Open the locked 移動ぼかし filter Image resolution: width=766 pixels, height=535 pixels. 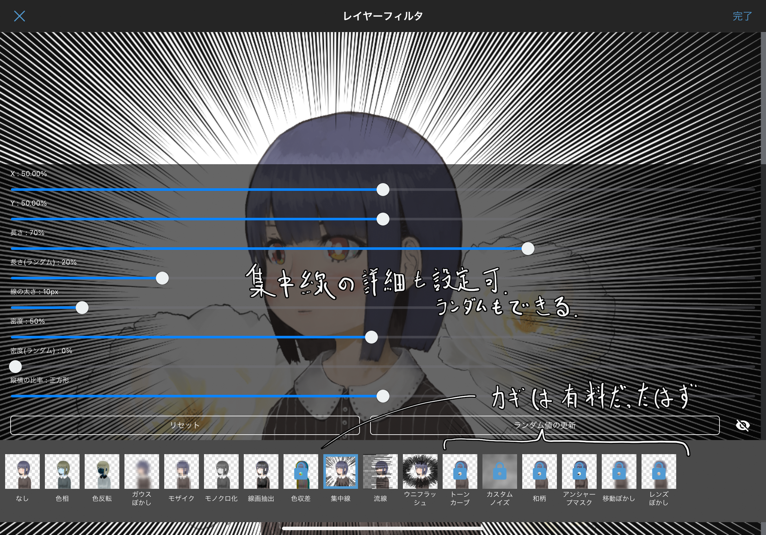pyautogui.click(x=619, y=471)
